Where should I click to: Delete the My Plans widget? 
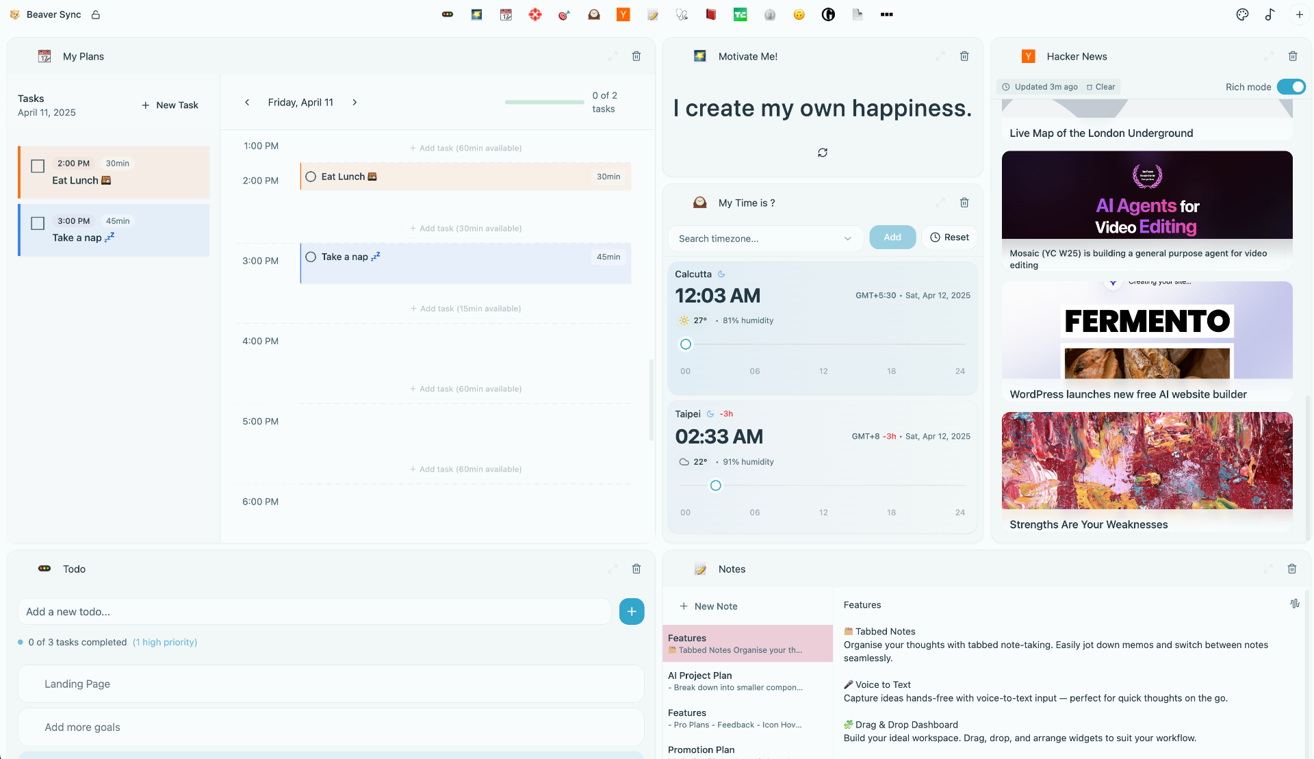tap(636, 56)
